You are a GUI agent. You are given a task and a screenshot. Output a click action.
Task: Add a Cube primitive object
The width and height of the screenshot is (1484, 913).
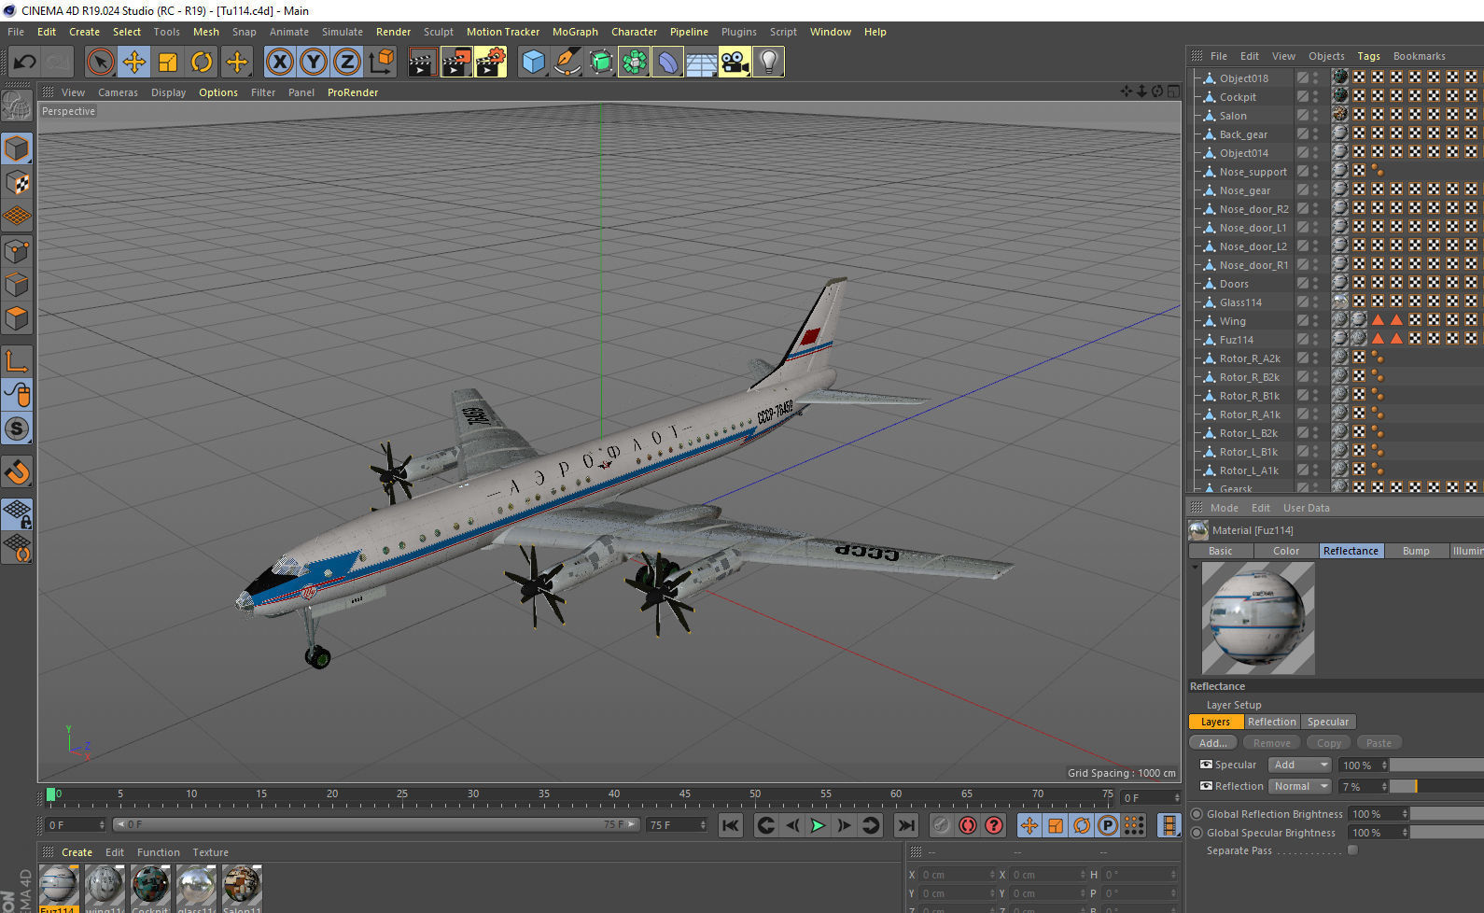533,63
